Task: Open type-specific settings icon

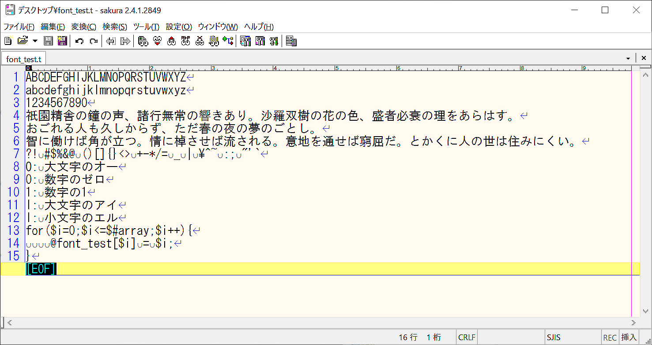Action: pyautogui.click(x=260, y=41)
